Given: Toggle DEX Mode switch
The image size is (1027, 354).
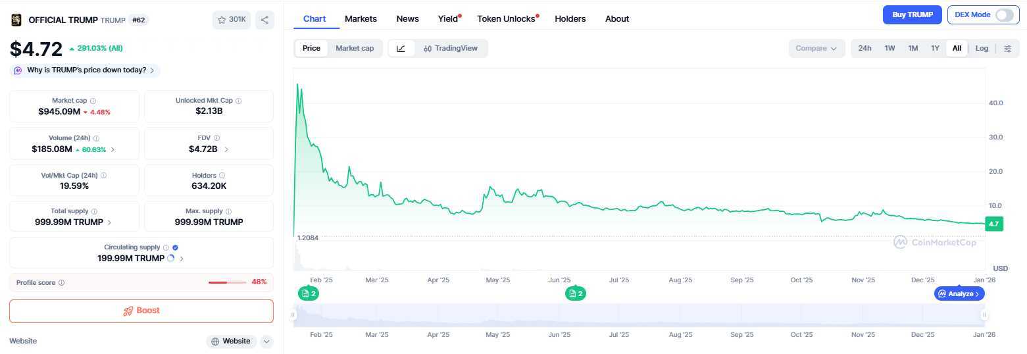Looking at the screenshot, I should (1004, 15).
